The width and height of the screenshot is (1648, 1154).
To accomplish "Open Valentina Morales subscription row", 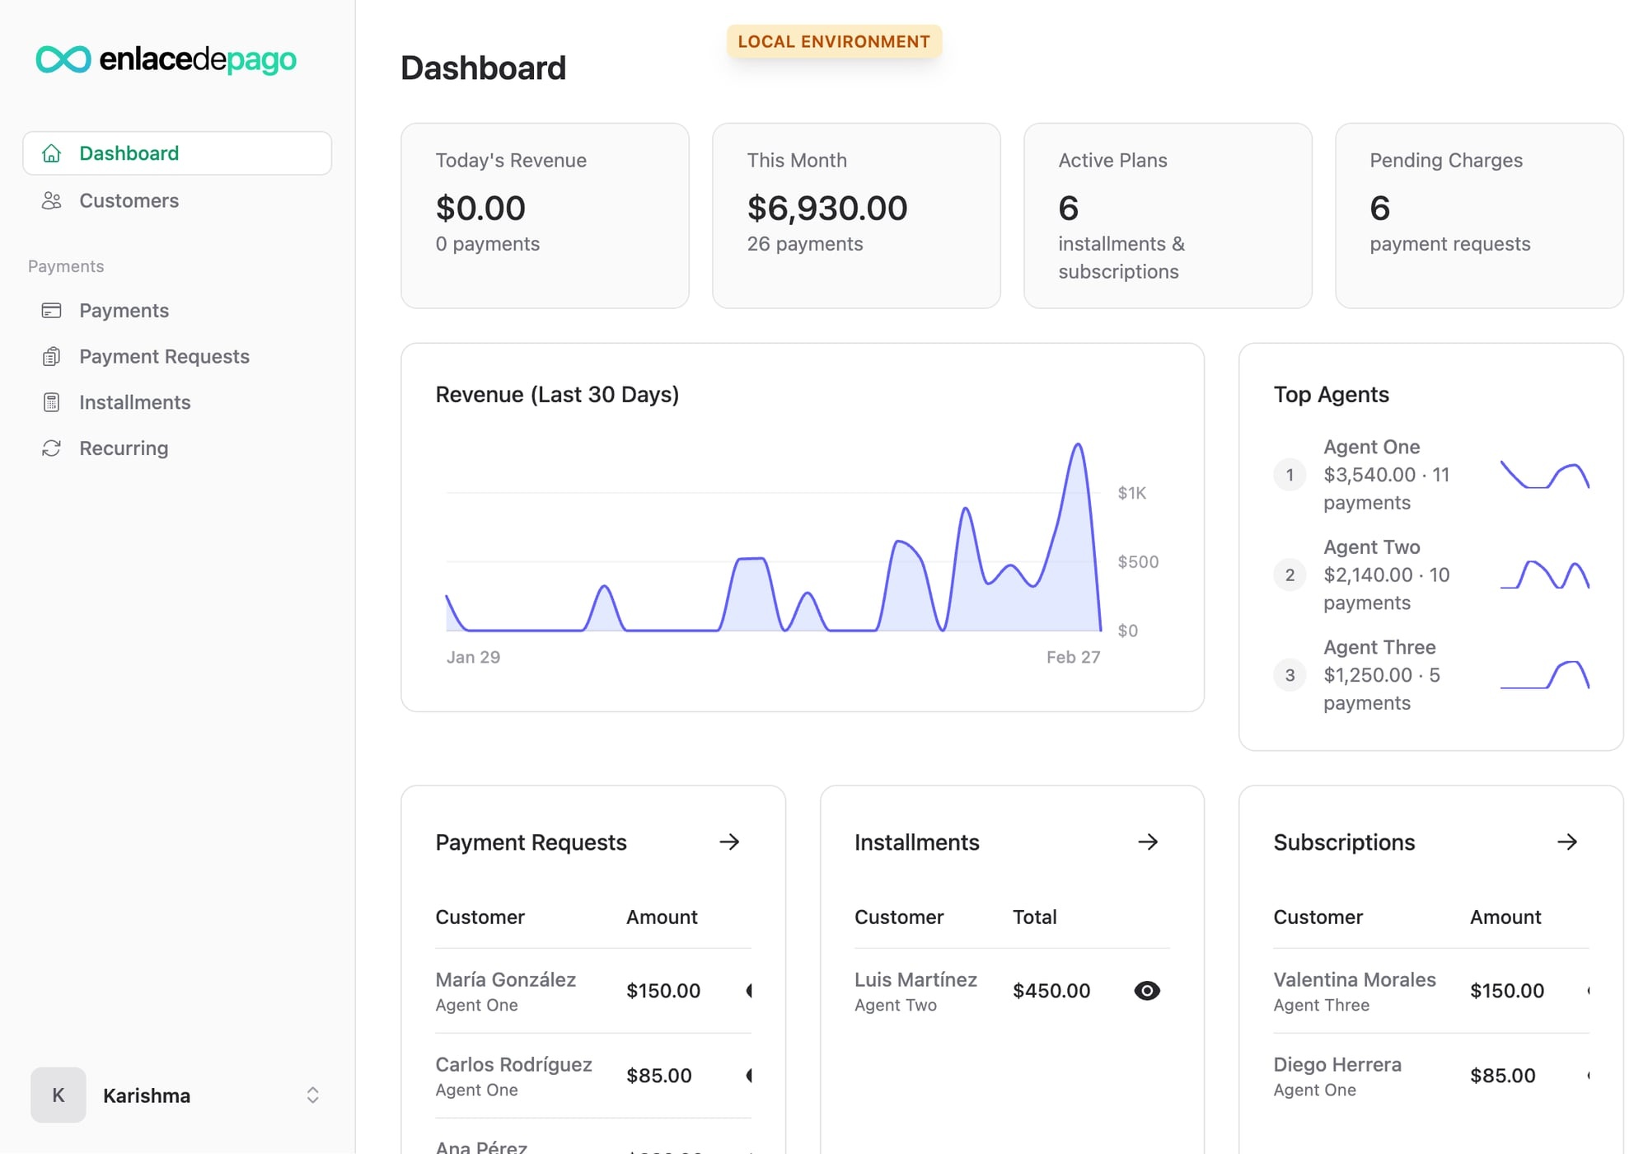I will [1431, 991].
